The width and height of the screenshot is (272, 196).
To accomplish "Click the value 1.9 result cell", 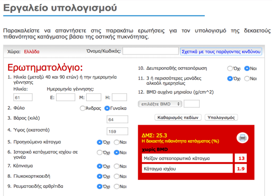I will (x=241, y=169).
